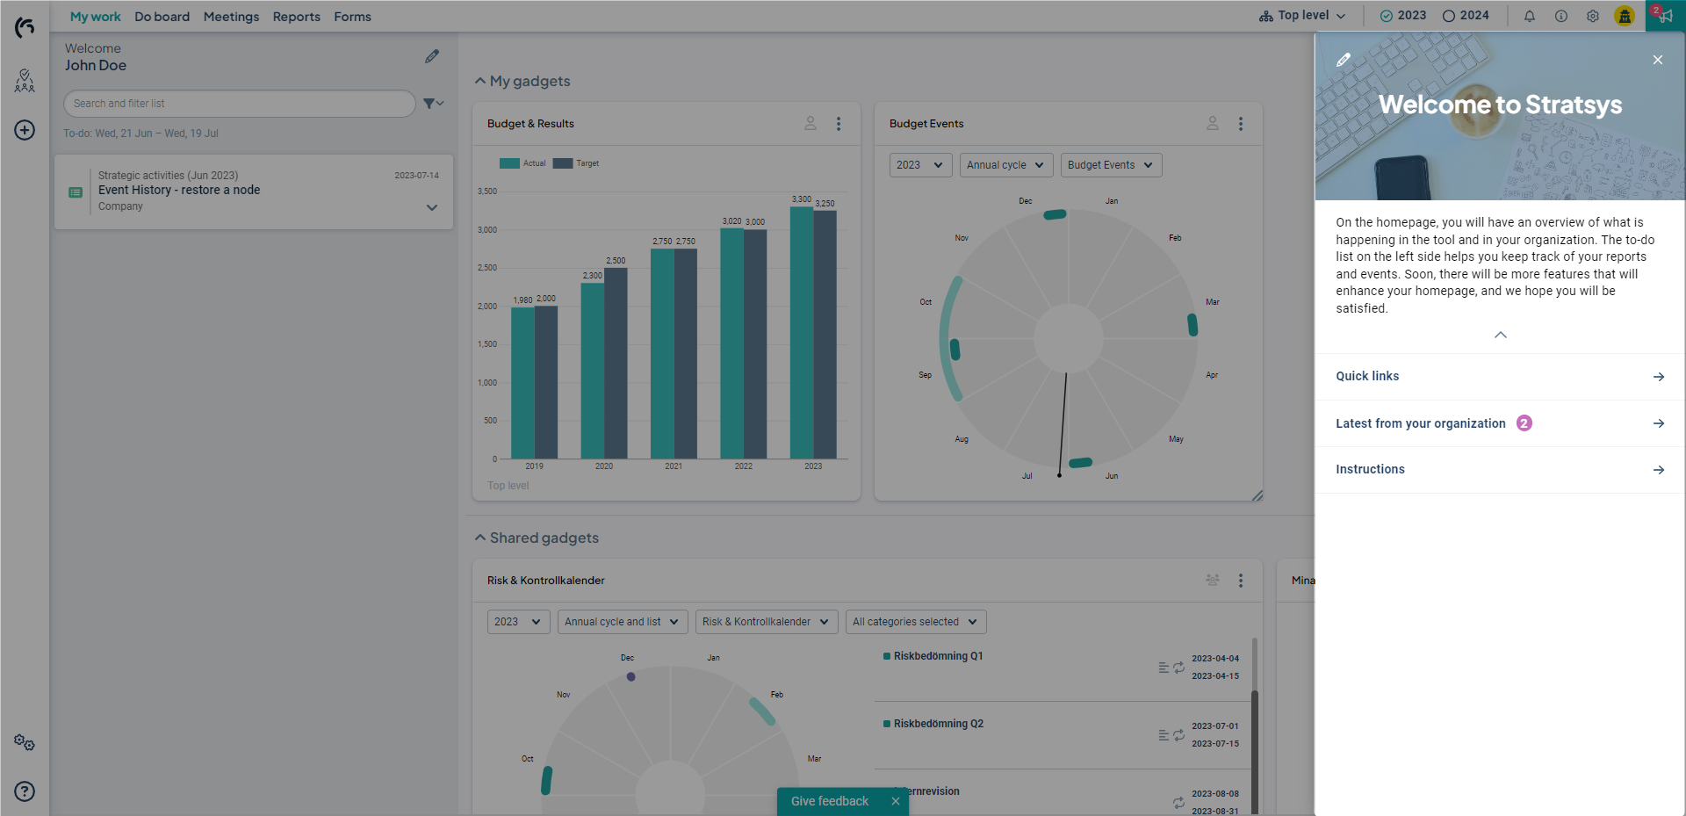Click the green list icon on Event History item
Screen dimensions: 1686x816
[x=76, y=192]
